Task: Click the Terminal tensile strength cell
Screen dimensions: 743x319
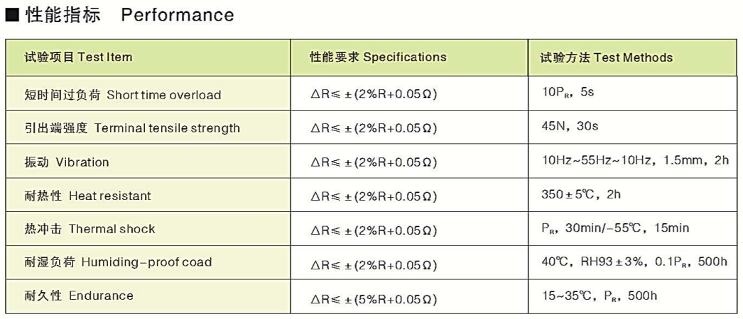Action: pos(131,128)
